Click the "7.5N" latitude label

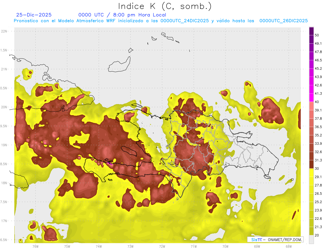[4, 202]
